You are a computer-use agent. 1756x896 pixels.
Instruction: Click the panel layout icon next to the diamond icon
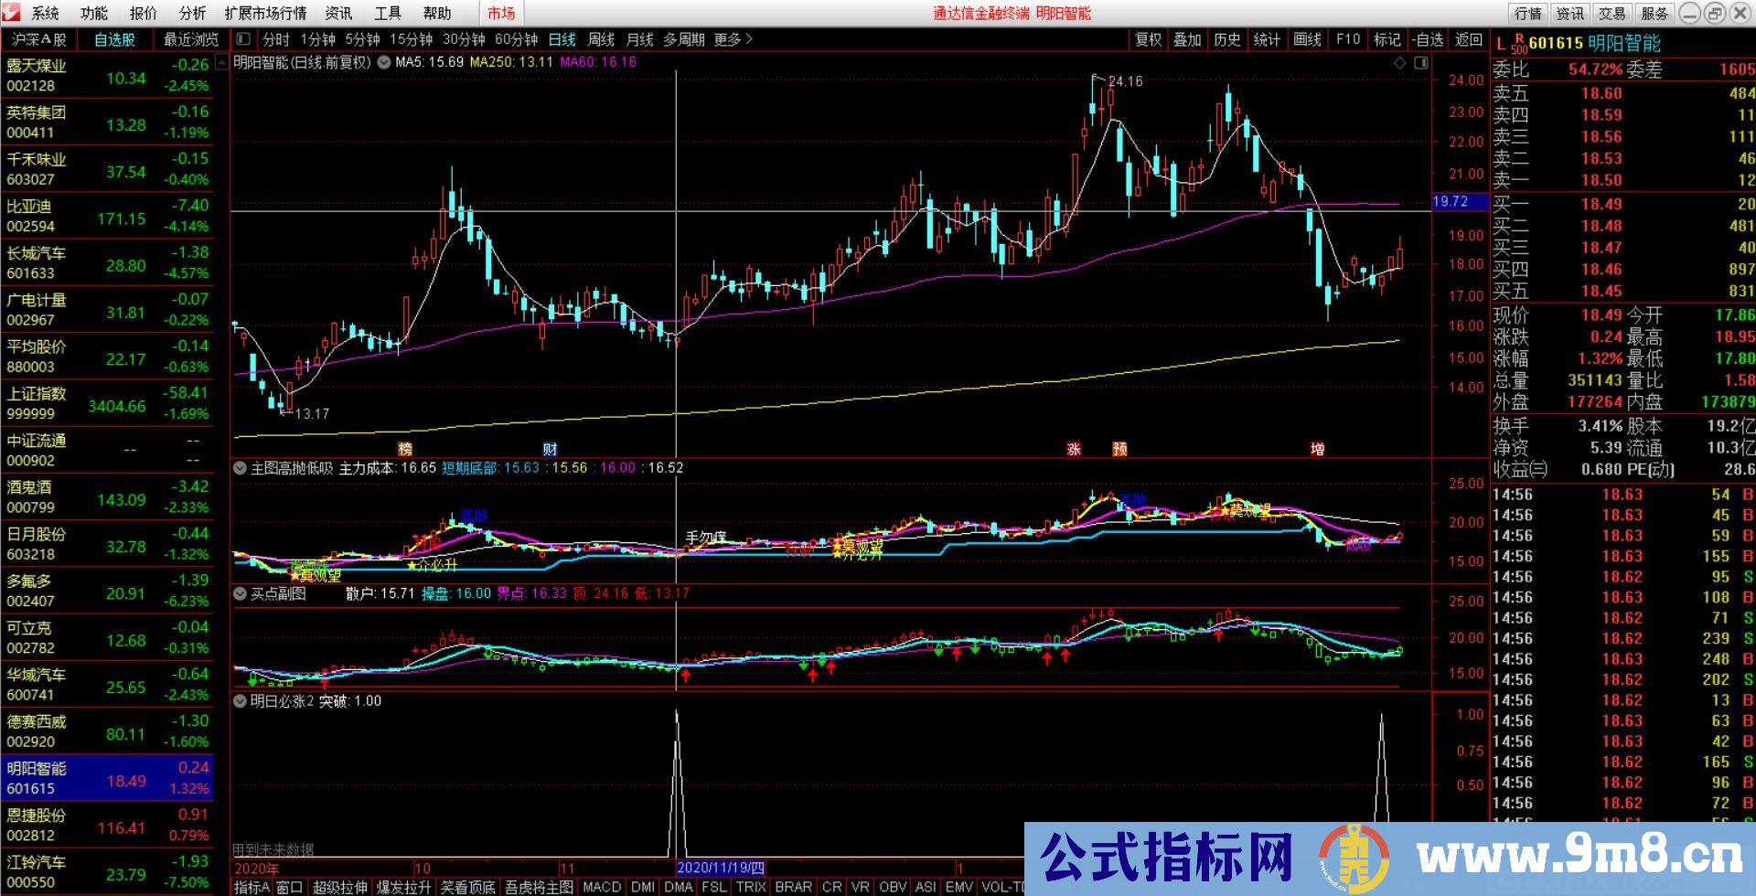1420,63
